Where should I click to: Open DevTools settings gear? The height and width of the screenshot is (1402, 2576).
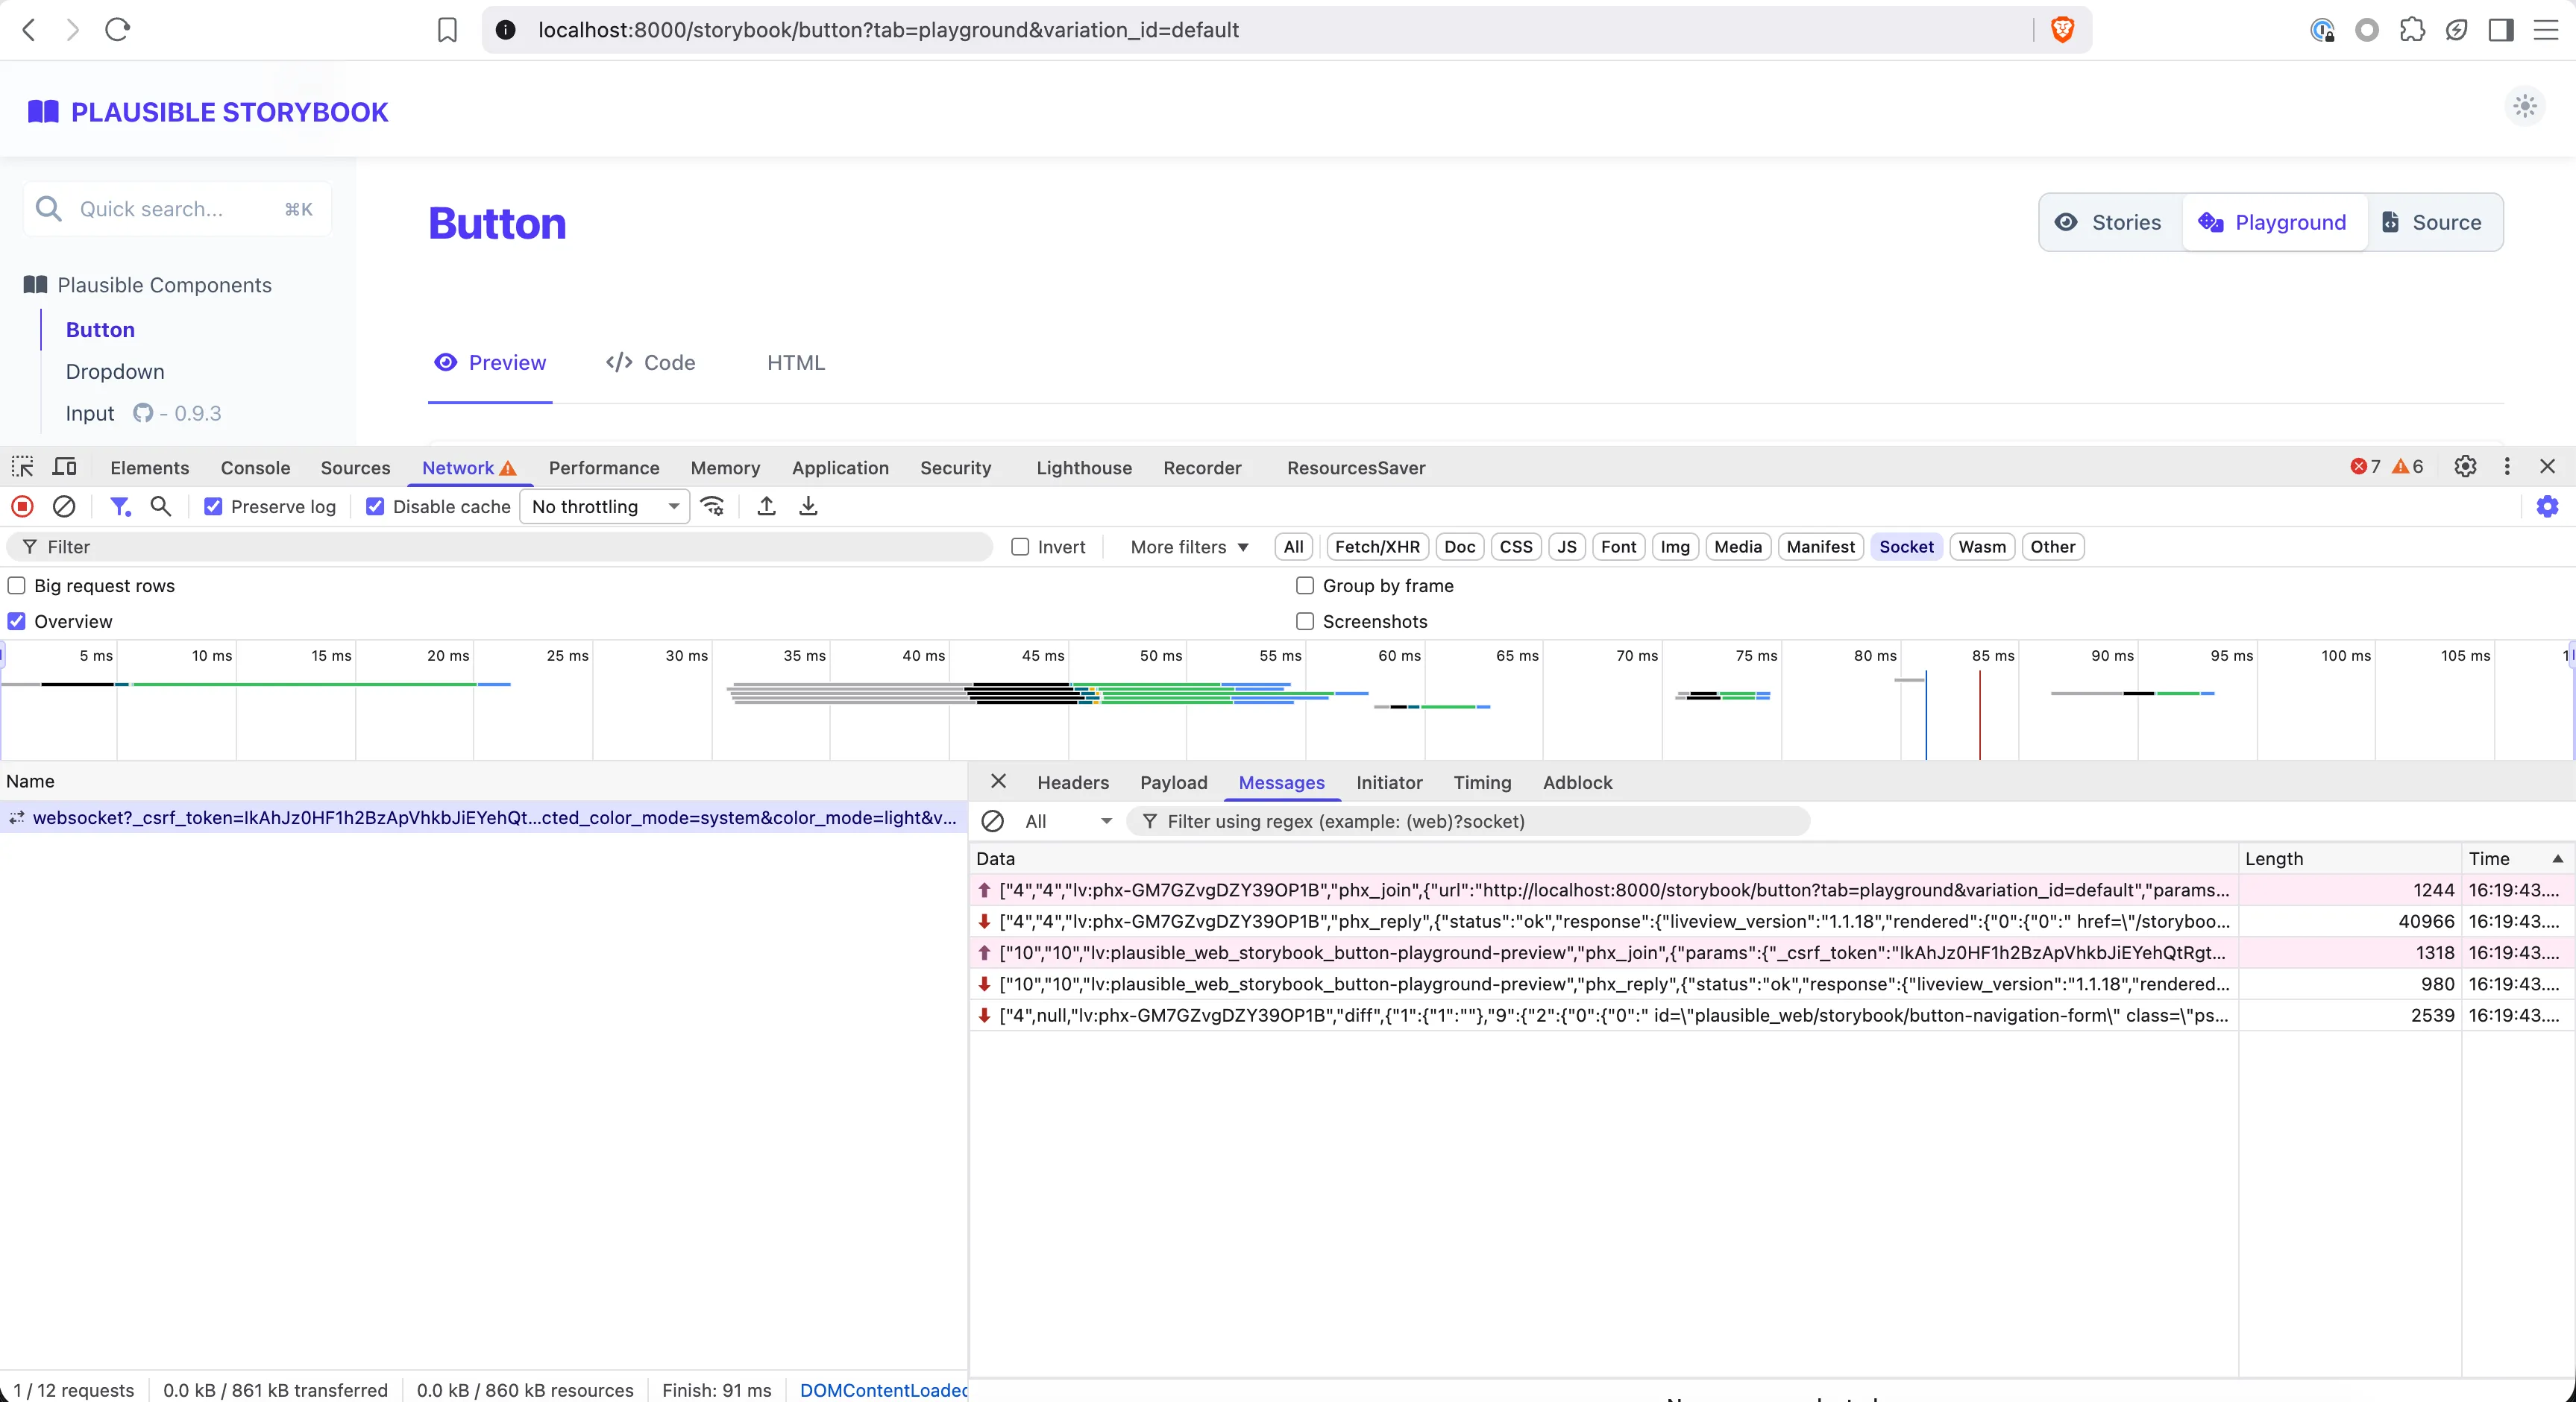(x=2465, y=466)
